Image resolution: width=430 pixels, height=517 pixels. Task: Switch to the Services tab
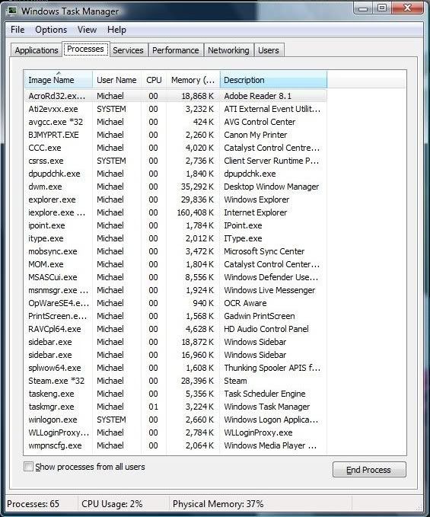point(128,50)
